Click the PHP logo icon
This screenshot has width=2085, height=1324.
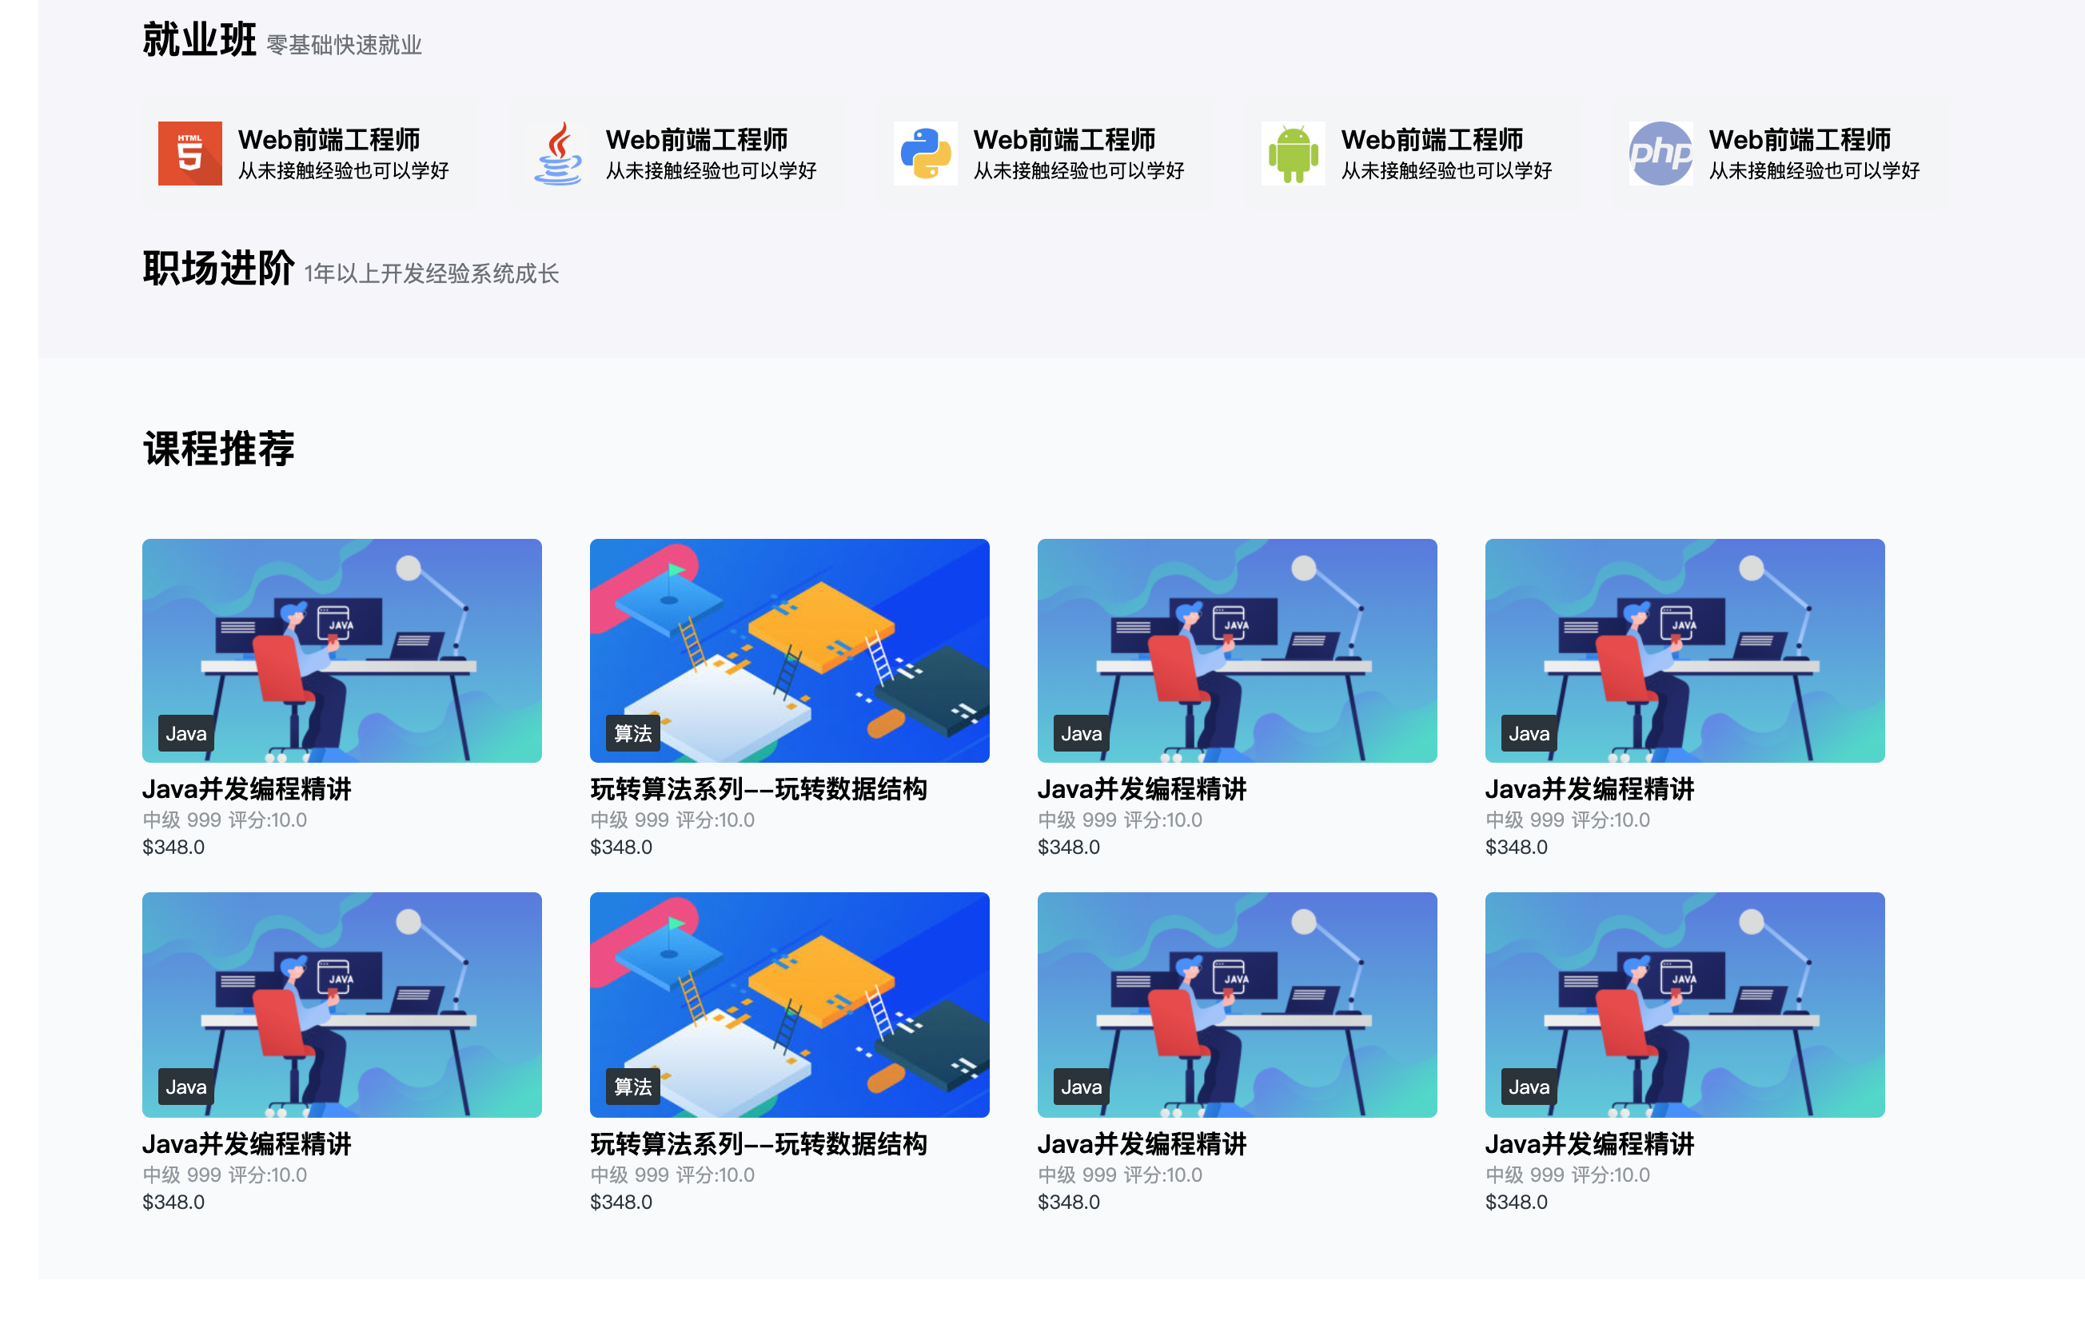[x=1660, y=154]
